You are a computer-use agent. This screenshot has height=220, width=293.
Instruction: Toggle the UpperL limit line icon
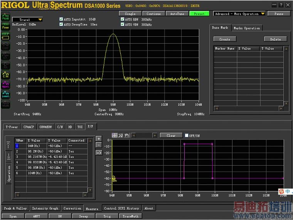point(5,84)
